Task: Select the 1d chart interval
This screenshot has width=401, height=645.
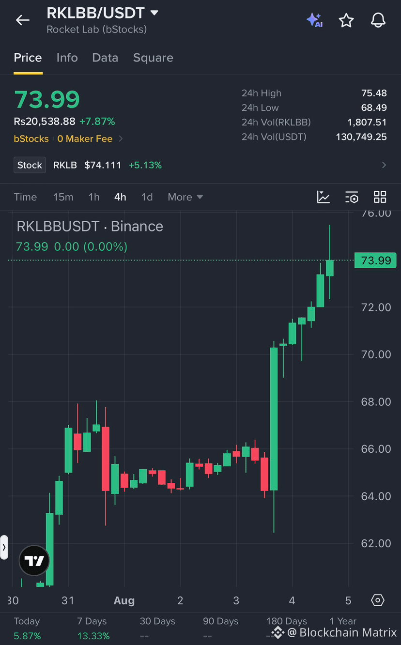Action: tap(147, 197)
